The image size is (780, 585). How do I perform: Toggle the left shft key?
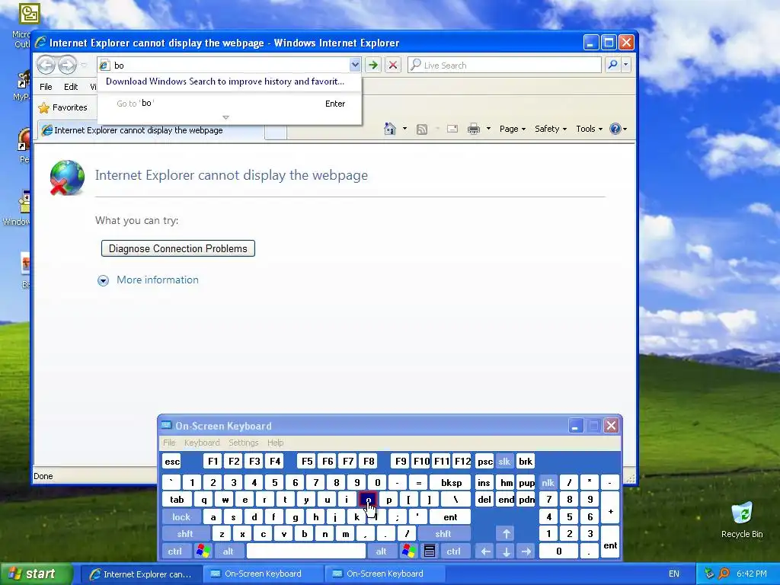[x=184, y=534]
